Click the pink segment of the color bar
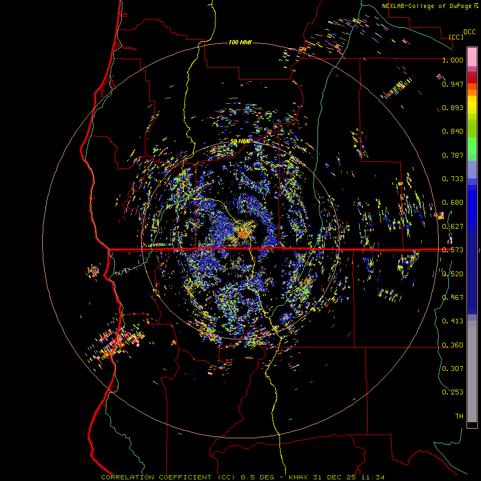The height and width of the screenshot is (481, 481). click(472, 57)
